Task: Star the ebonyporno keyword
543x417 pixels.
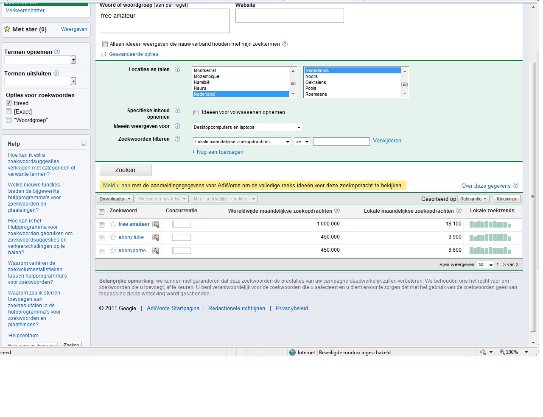Action: click(113, 250)
